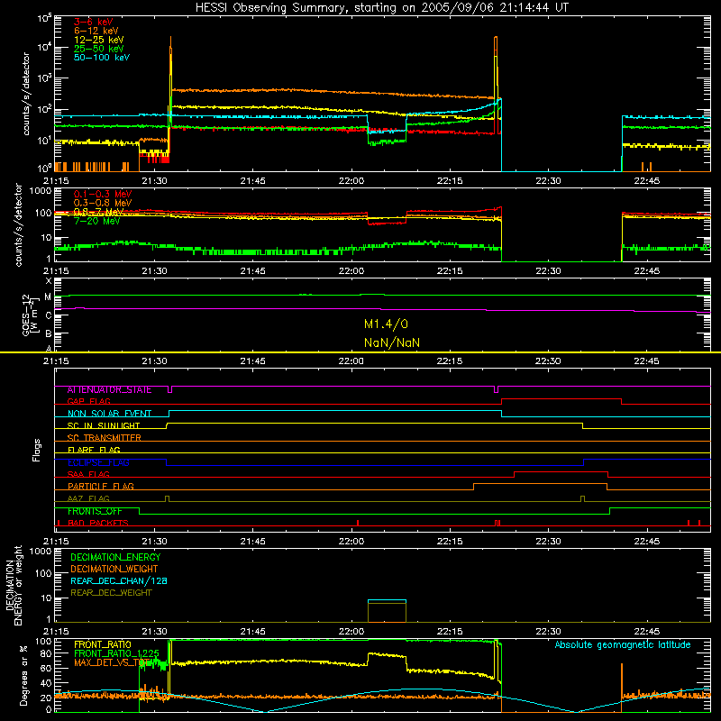The width and height of the screenshot is (721, 721).
Task: Click the attenuator state dip near 21:32
Action: pos(170,389)
